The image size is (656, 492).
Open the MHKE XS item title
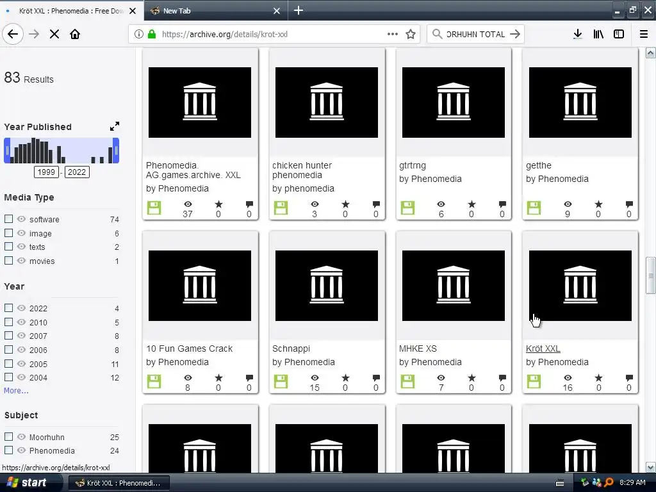pyautogui.click(x=418, y=348)
